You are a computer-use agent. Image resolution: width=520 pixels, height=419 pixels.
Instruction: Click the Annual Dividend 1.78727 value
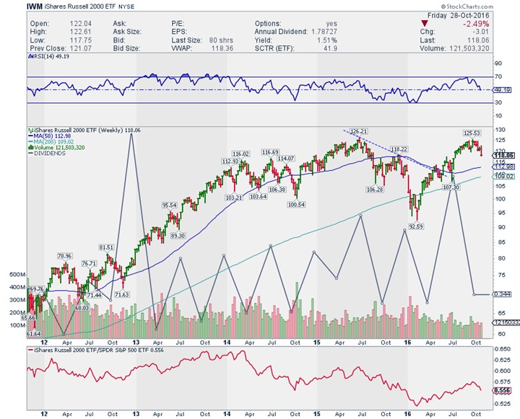(x=324, y=32)
